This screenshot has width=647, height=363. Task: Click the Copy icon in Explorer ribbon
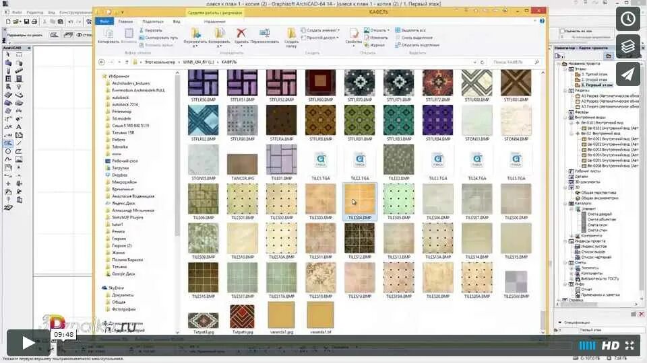click(109, 36)
